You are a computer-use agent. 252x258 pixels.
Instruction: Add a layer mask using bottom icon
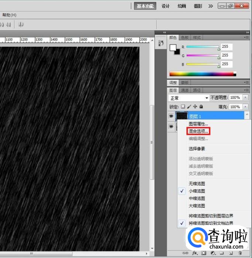coord(204,253)
